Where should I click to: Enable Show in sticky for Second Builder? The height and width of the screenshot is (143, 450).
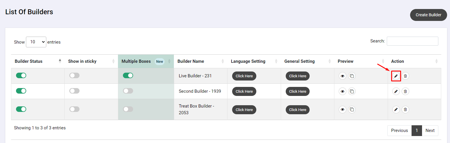pyautogui.click(x=74, y=91)
